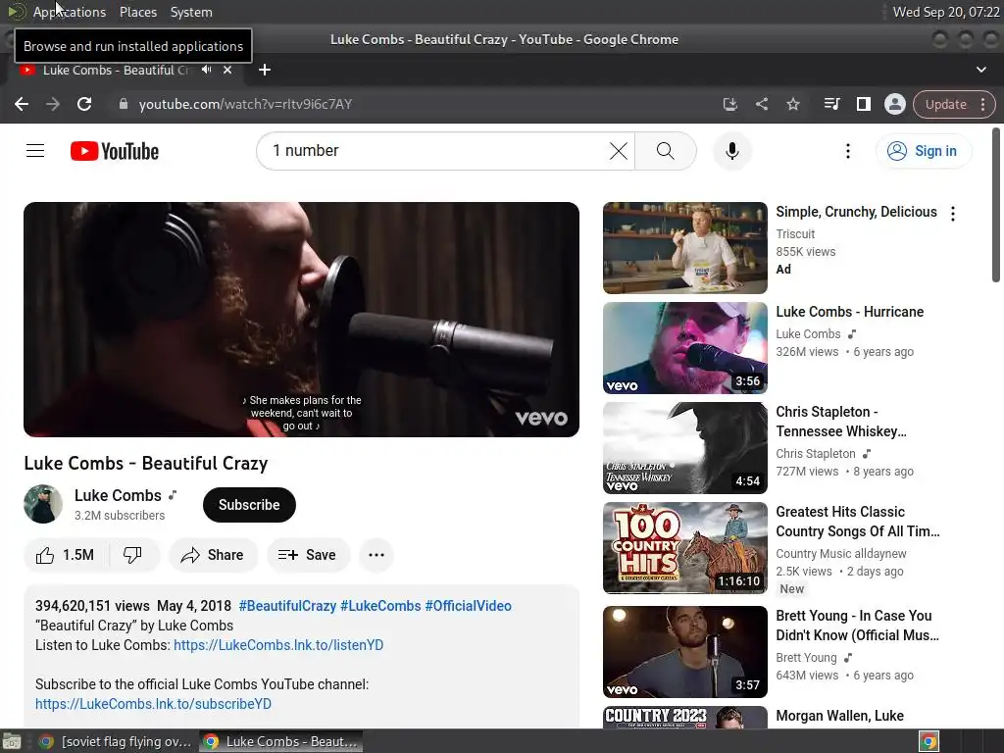Clear the search box with the X
Image resolution: width=1004 pixels, height=753 pixels.
[x=618, y=151]
